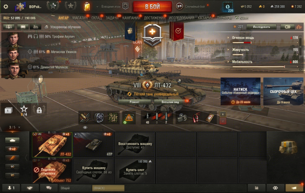This screenshot has width=305, height=193.
Task: Expand the Мобильность parameter section
Action: 242,62
